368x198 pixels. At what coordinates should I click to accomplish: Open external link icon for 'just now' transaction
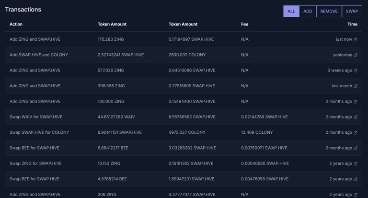pos(356,39)
